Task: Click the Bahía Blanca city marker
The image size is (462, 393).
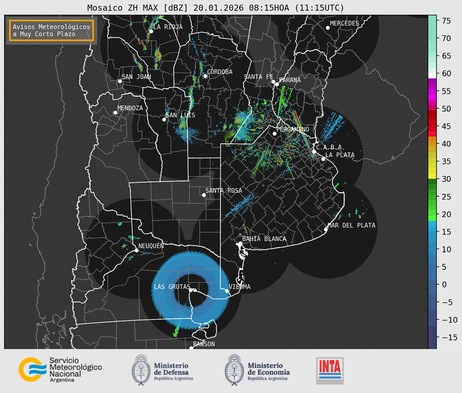Action: [240, 243]
